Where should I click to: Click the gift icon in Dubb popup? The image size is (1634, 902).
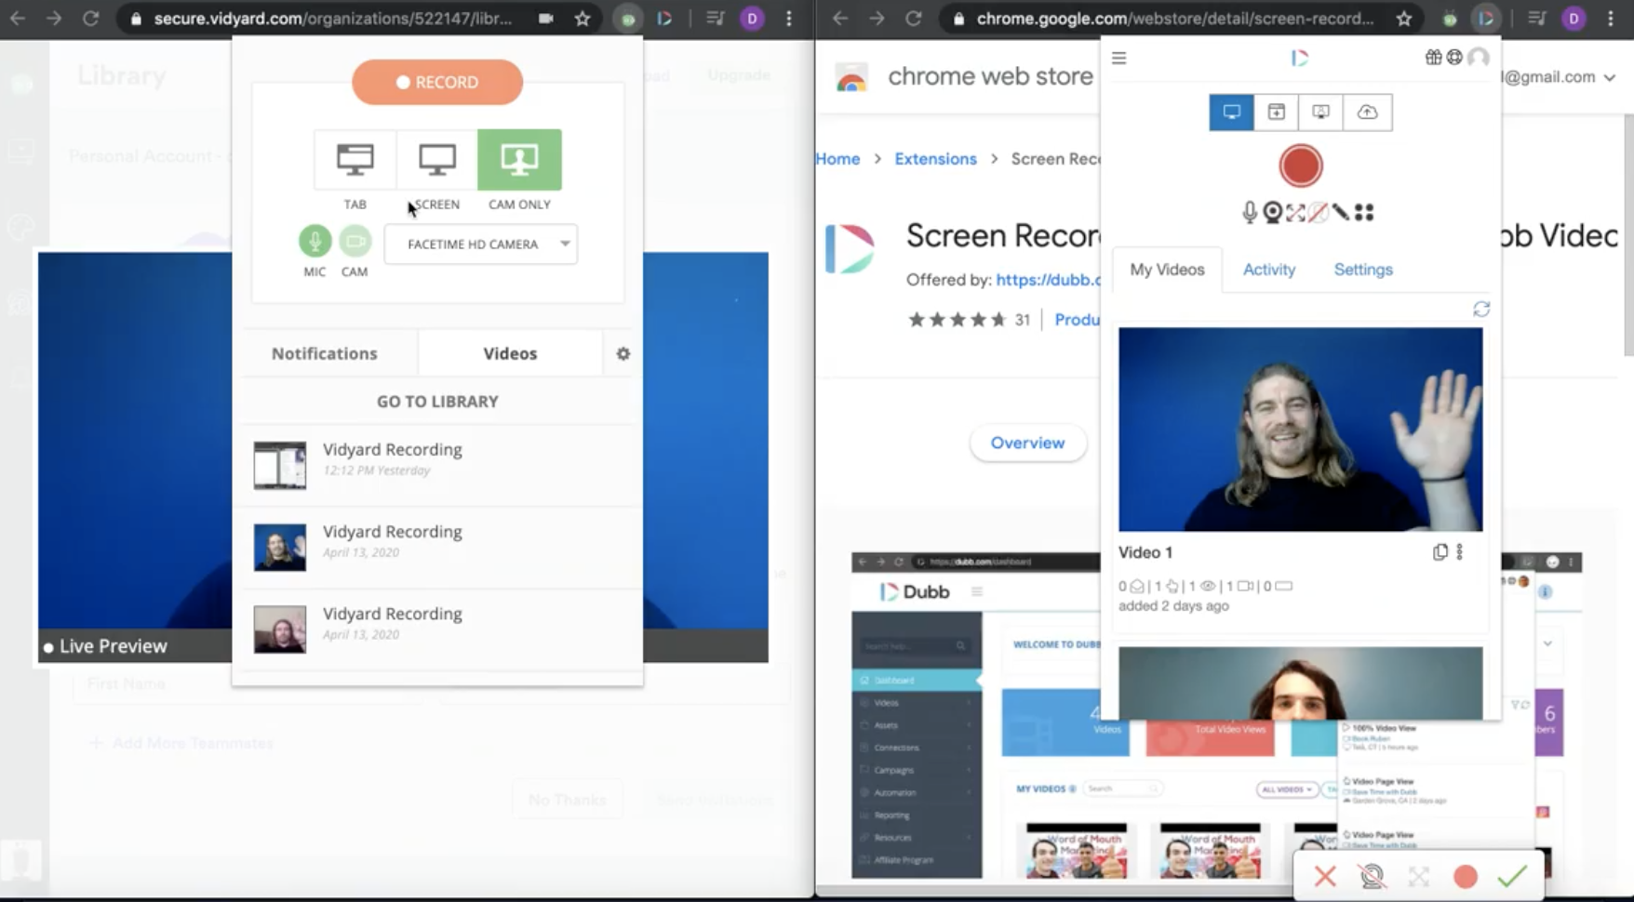pos(1434,58)
